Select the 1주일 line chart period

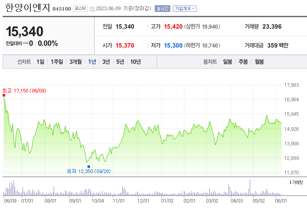pos(57,62)
